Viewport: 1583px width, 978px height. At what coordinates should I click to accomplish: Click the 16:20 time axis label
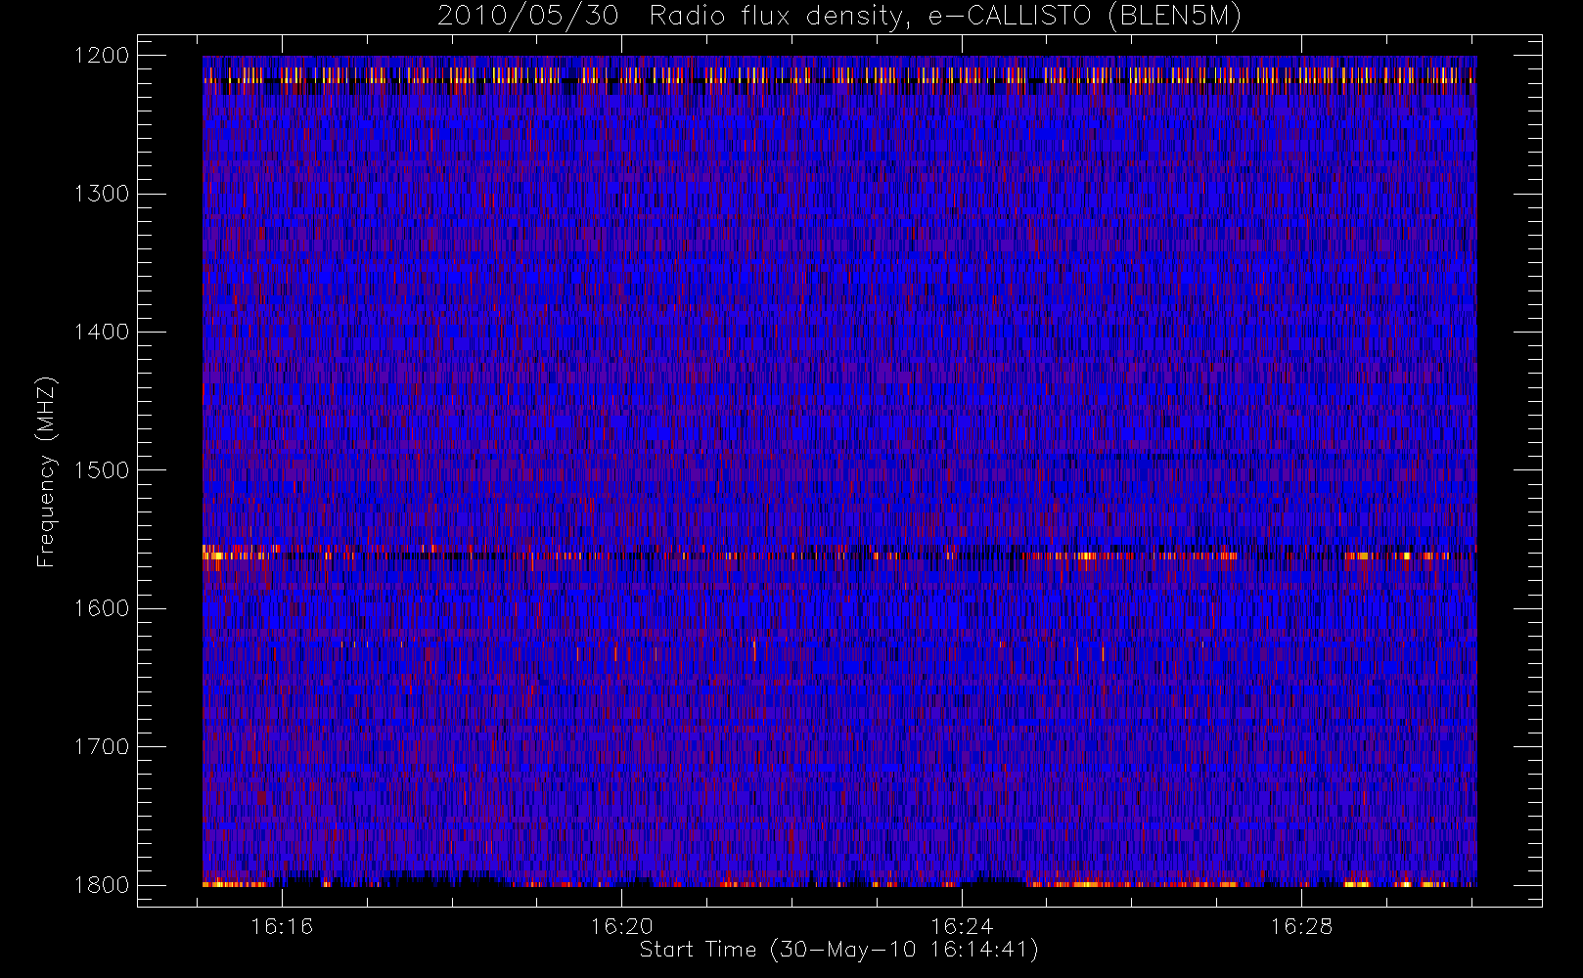(x=622, y=926)
